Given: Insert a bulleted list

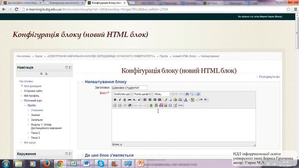Looking at the screenshot, I should point(115,105).
